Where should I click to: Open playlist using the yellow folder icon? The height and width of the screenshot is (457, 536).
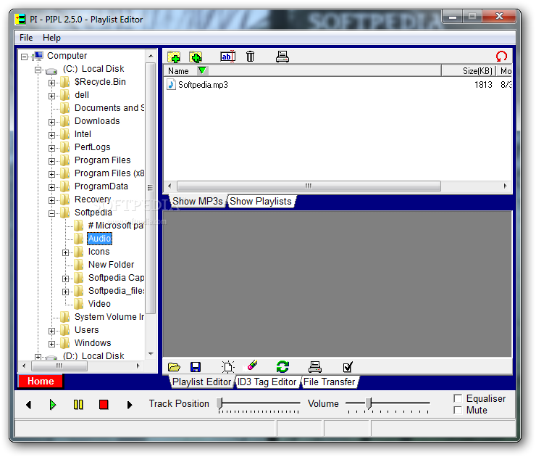click(x=174, y=367)
